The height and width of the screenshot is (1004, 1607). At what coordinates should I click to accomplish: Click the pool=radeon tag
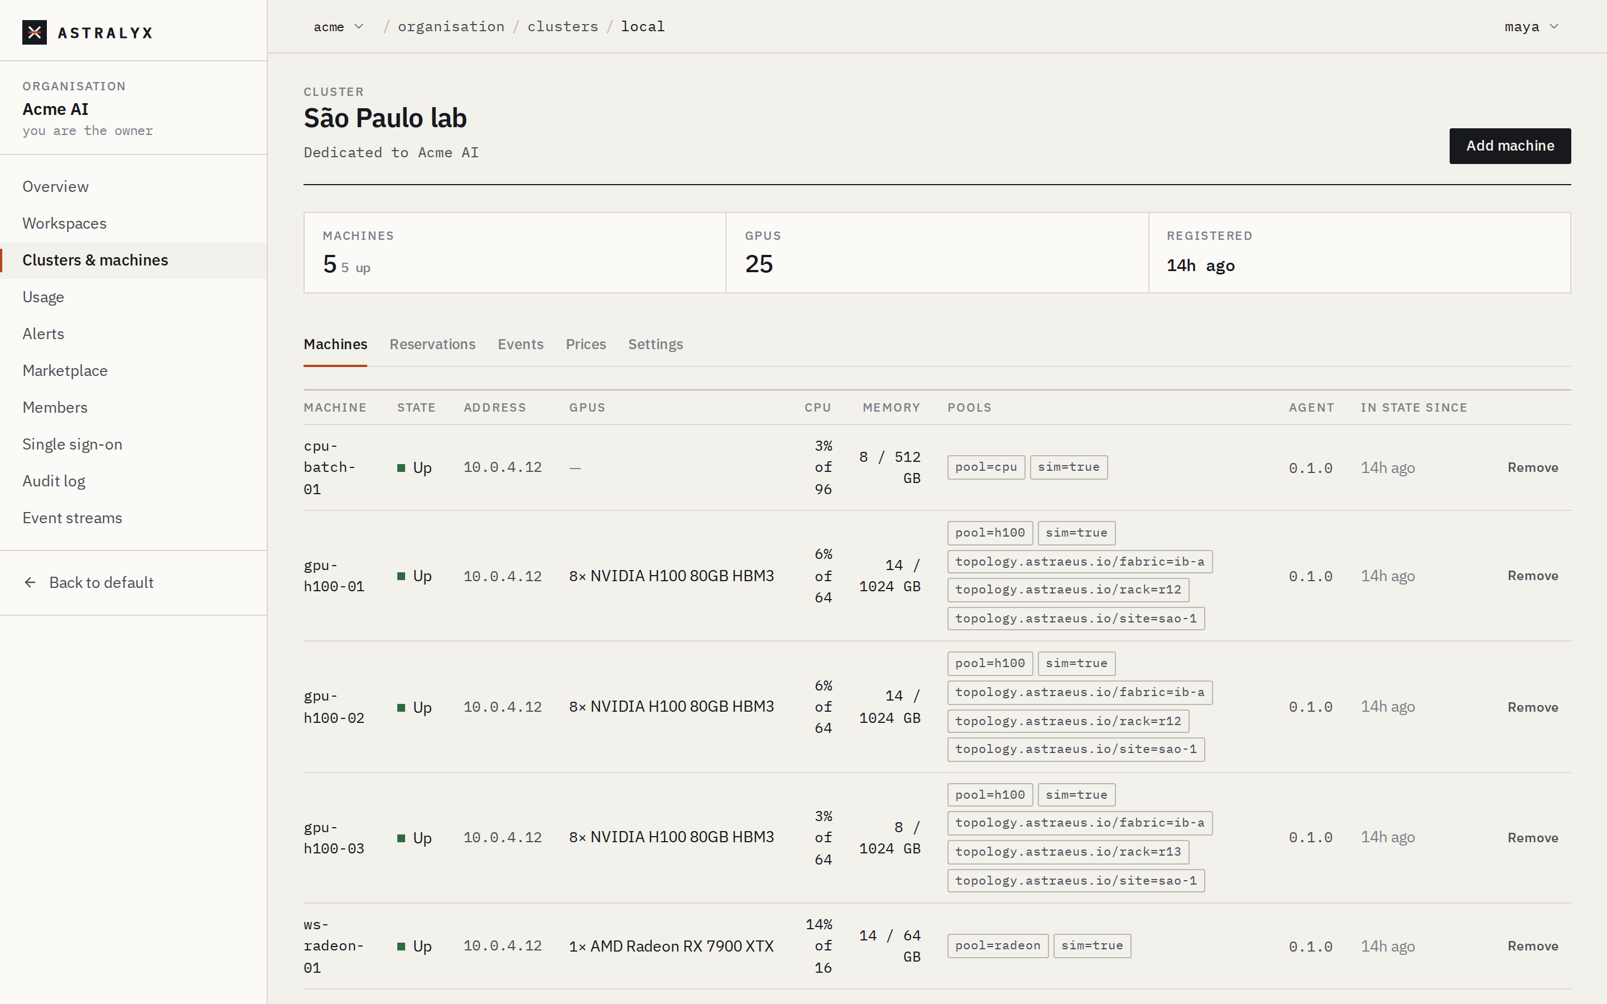pos(998,945)
